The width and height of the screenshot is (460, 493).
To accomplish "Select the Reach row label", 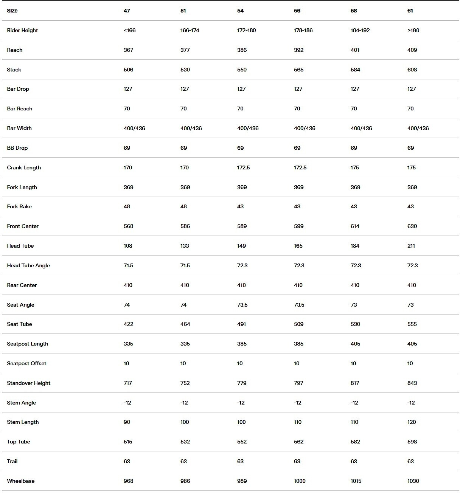I will 15,50.
